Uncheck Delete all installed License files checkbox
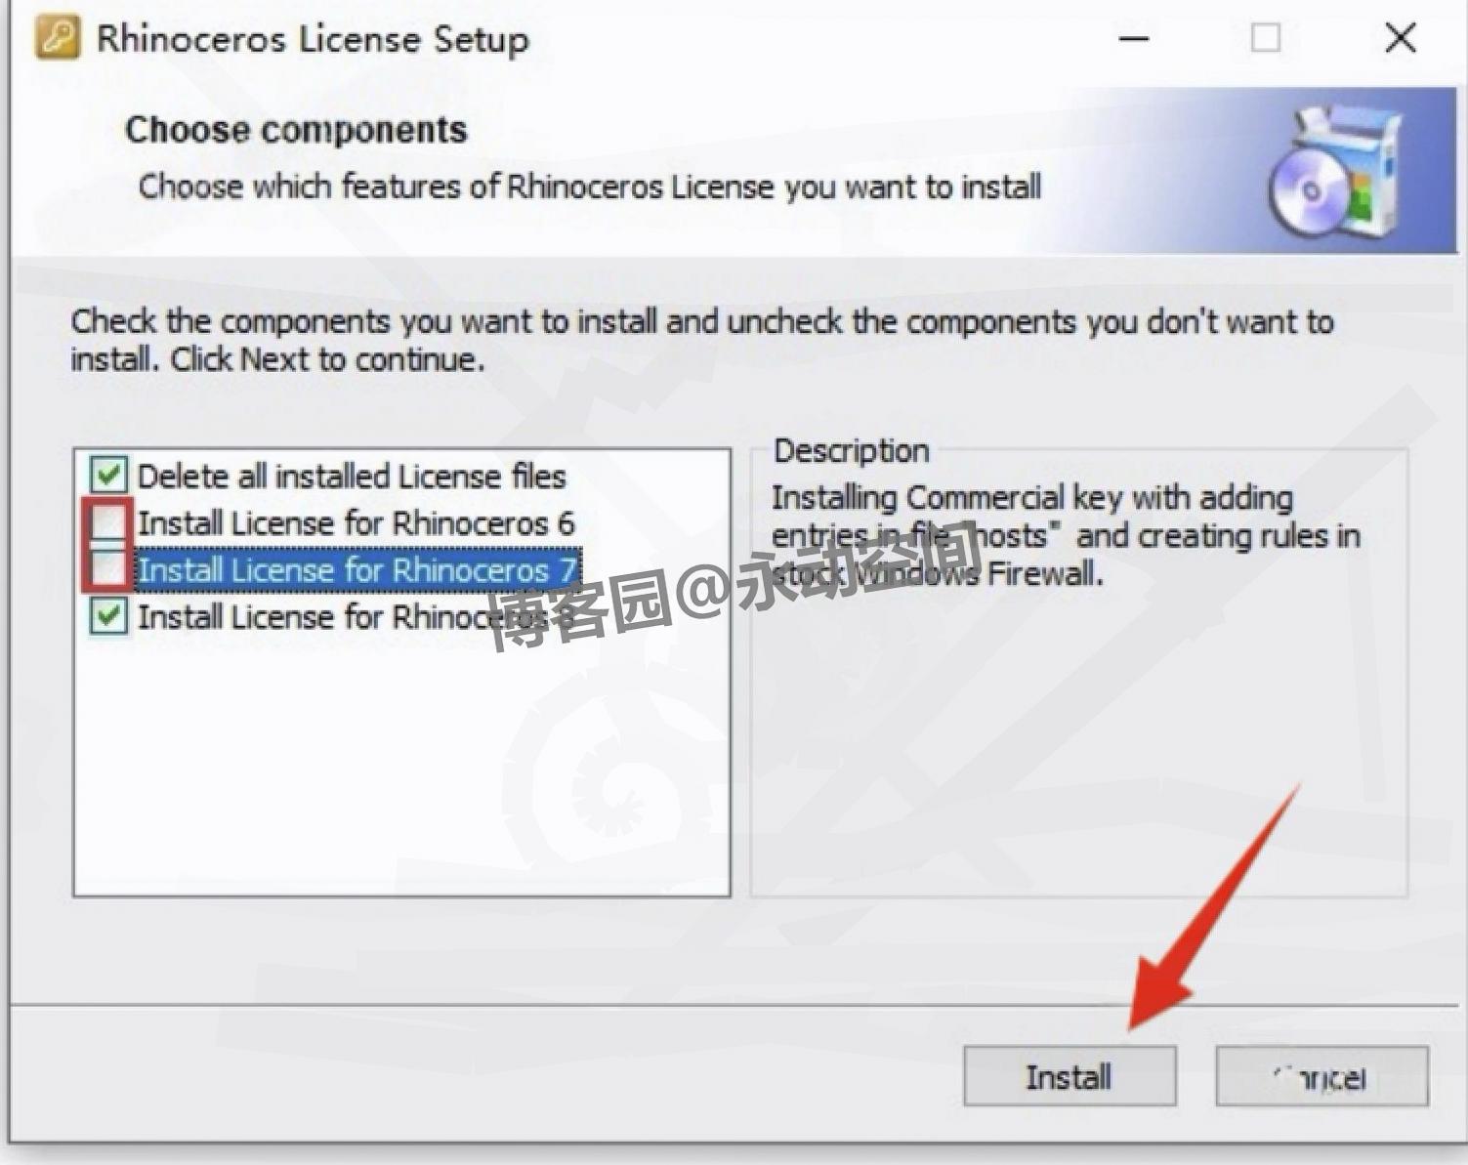The height and width of the screenshot is (1165, 1468). (108, 476)
